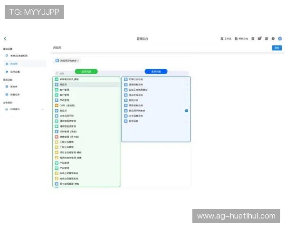285x228 pixels.
Task: Click the 逻辑函数示例 form row text
Action: click(136, 85)
